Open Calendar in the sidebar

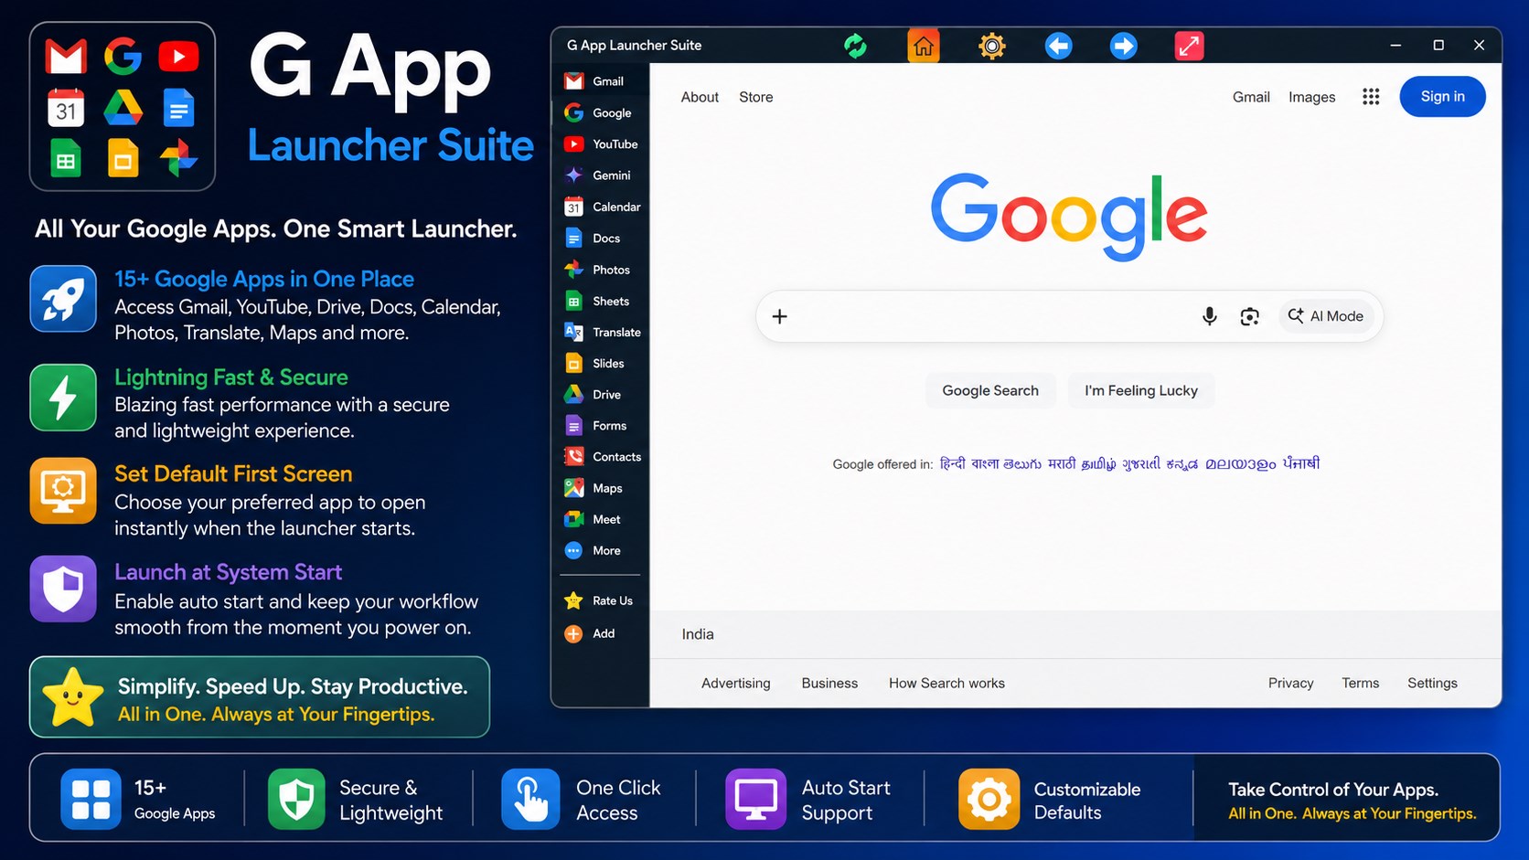[600, 207]
